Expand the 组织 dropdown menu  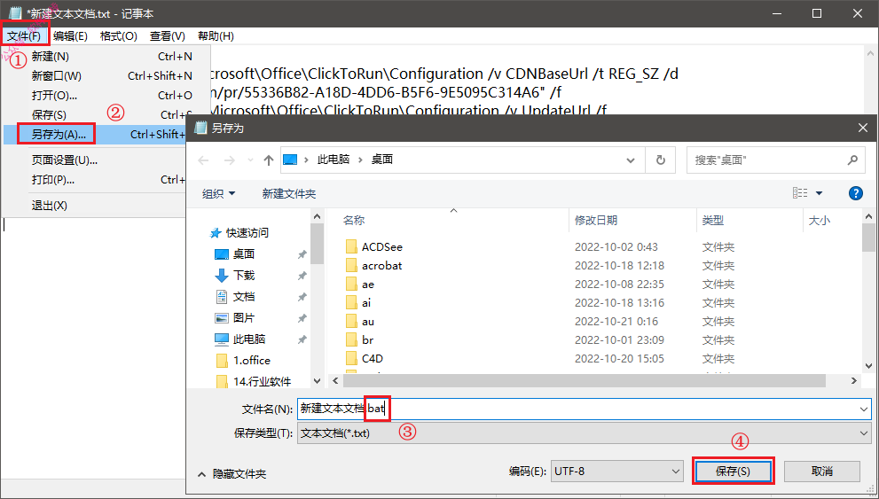[218, 194]
